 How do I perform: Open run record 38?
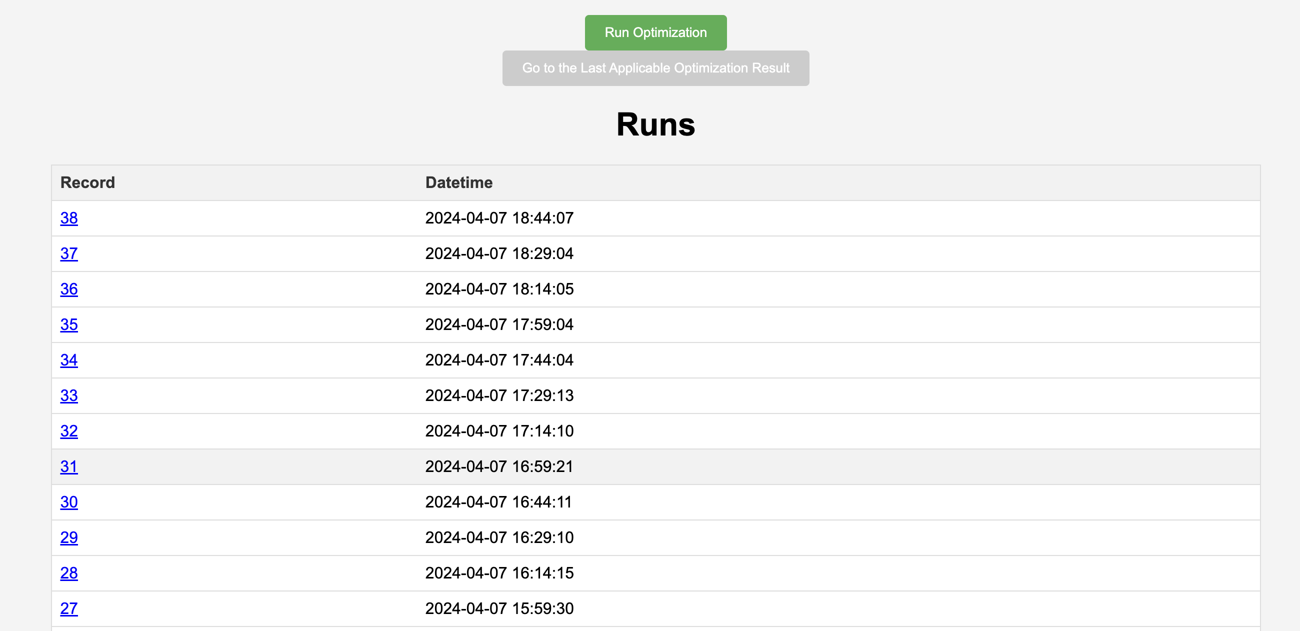point(69,218)
